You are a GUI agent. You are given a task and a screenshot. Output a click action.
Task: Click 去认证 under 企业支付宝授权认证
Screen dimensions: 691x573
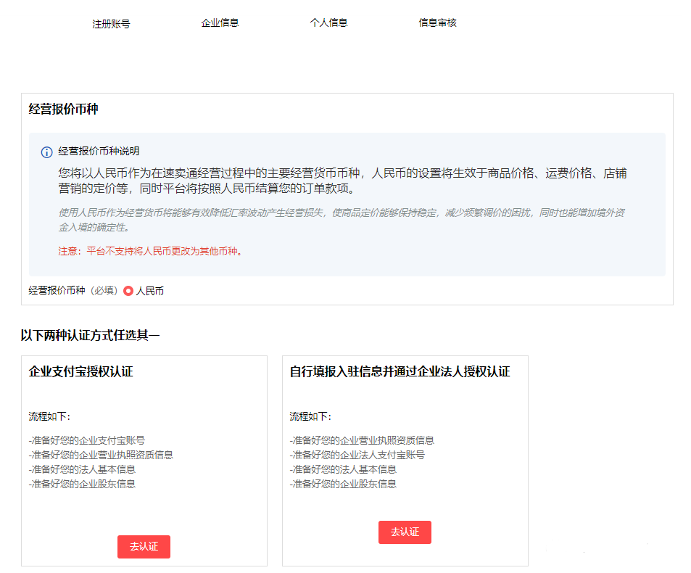(144, 547)
